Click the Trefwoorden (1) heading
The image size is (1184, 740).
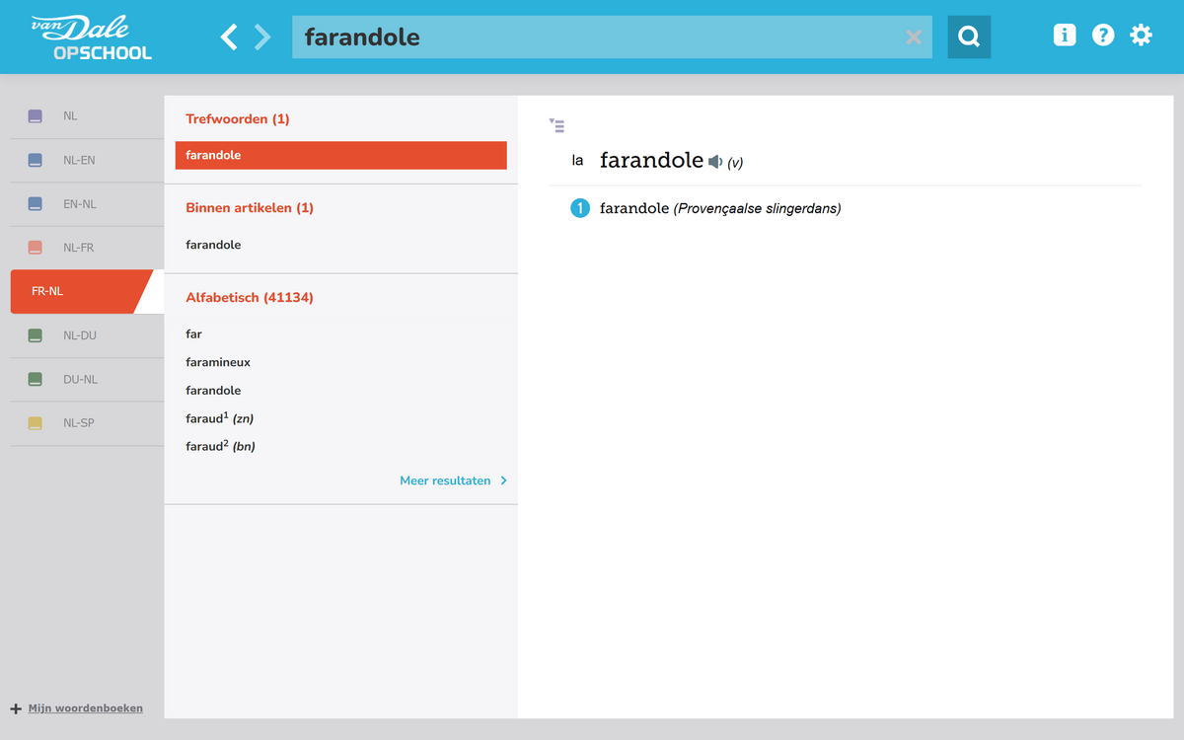[x=238, y=118]
